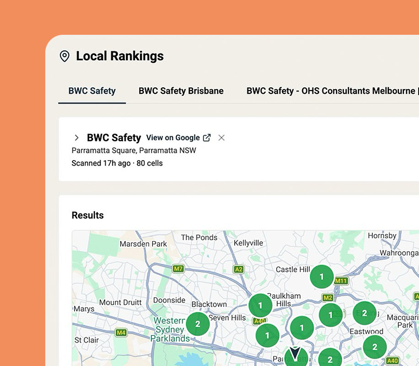Click the M11 road badge on map
Viewport: 419px width, 366px height.
[x=341, y=281]
